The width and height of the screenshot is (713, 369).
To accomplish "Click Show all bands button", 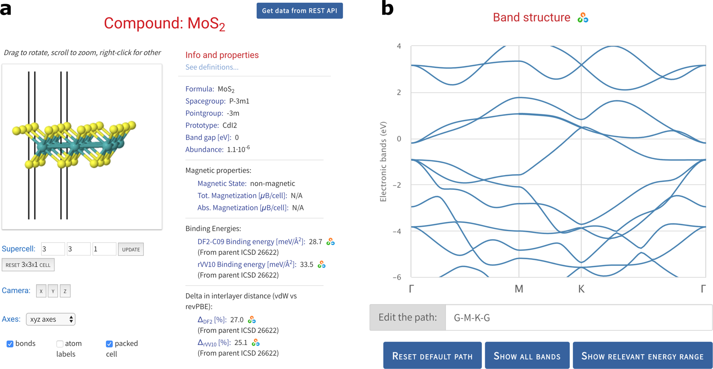I will pos(527,355).
